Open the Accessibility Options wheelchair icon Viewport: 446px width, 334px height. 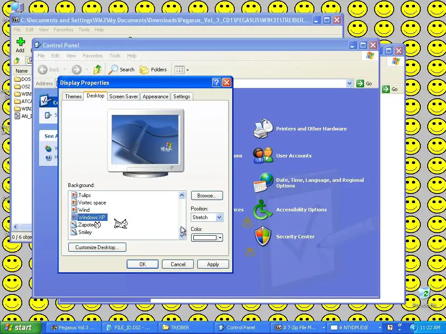click(x=263, y=210)
